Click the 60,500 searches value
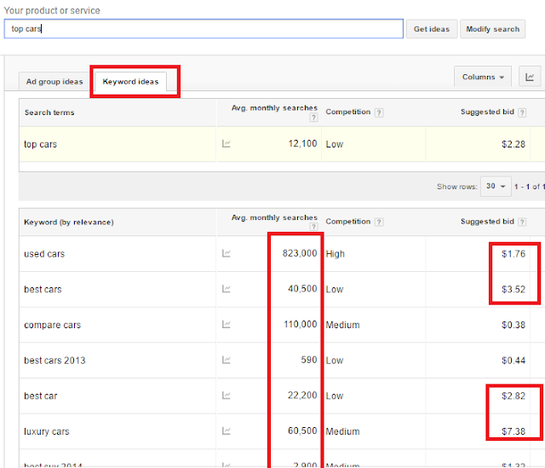 click(302, 430)
